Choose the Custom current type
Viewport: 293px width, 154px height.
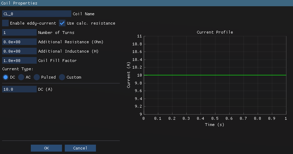(62, 77)
